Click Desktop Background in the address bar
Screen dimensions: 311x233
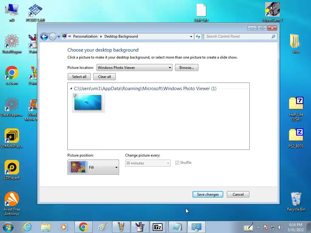pyautogui.click(x=121, y=36)
